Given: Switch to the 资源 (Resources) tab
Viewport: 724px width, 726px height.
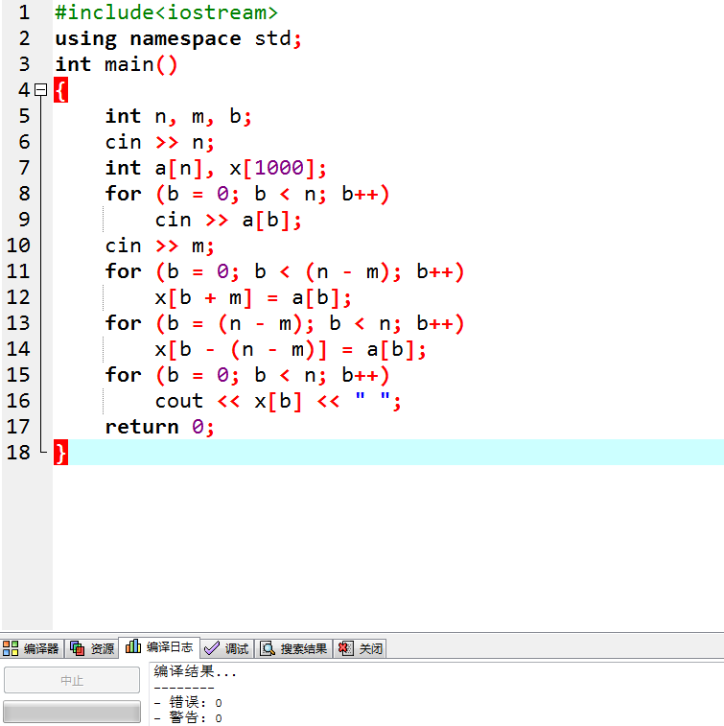Looking at the screenshot, I should tap(93, 648).
